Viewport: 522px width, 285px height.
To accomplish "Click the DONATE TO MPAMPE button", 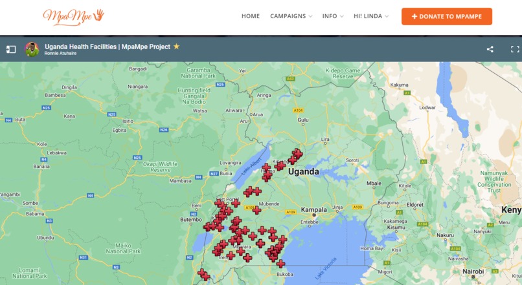I will (447, 16).
